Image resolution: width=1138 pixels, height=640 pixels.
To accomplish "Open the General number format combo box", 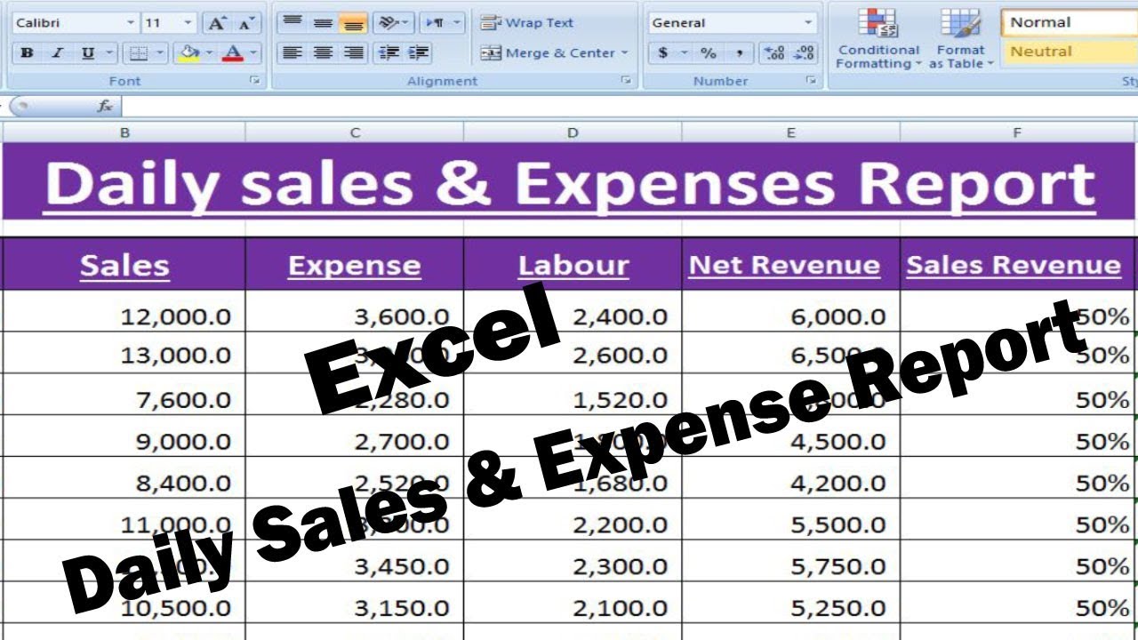I will 732,23.
